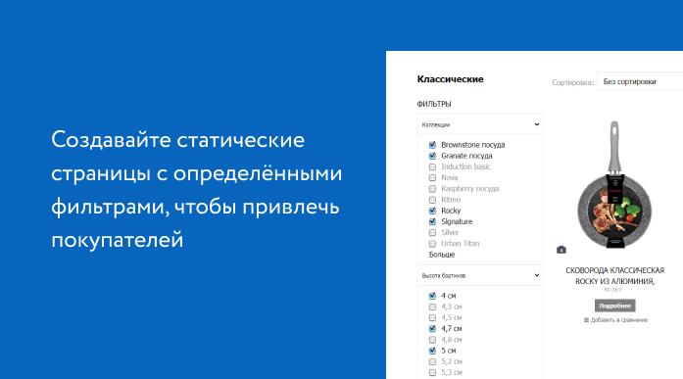The image size is (683, 379).
Task: Check the 5,3 см checkbox
Action: (432, 372)
